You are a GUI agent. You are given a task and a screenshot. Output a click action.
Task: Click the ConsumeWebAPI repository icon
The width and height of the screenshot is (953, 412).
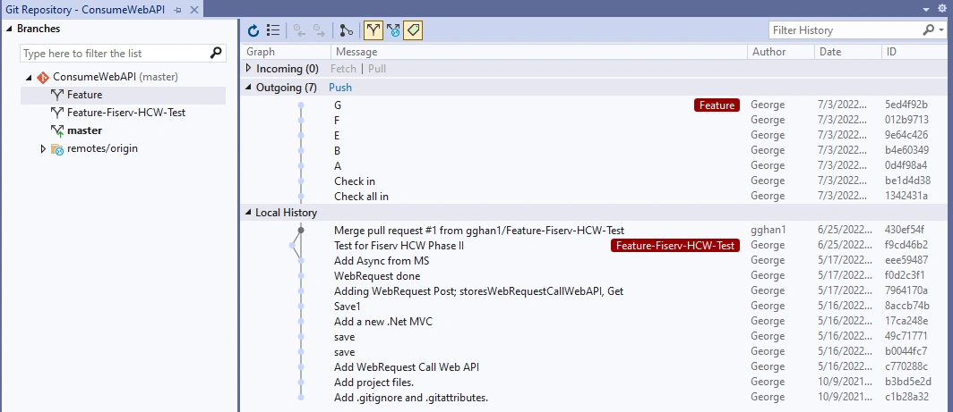pyautogui.click(x=43, y=77)
